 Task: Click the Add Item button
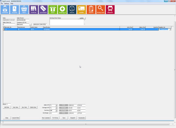(7, 107)
